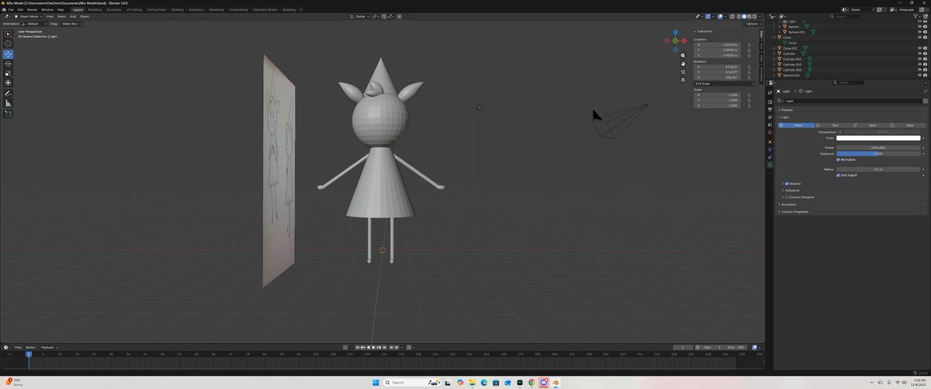Select the Add Cube tool

point(9,113)
